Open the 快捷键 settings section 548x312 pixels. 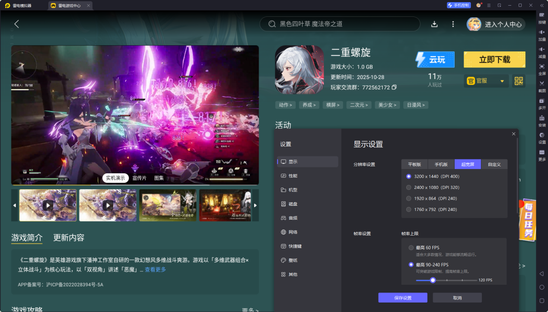(x=308, y=246)
